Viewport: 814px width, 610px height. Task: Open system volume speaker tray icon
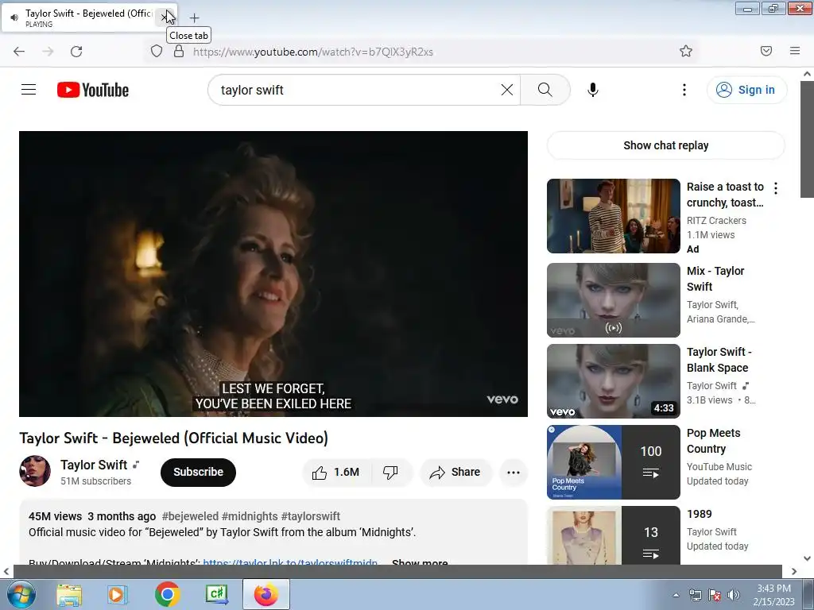[x=733, y=595]
